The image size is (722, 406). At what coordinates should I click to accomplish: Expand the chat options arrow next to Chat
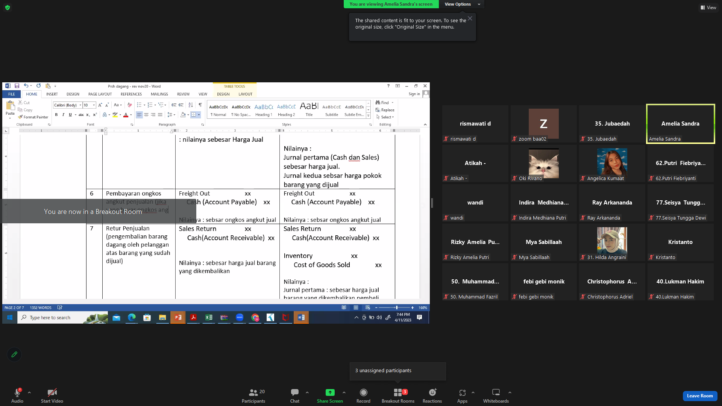307,392
